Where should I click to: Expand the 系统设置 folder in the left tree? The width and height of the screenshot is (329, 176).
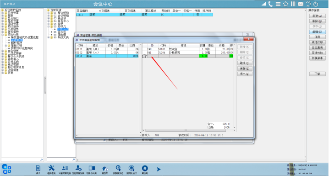pyautogui.click(x=3, y=13)
